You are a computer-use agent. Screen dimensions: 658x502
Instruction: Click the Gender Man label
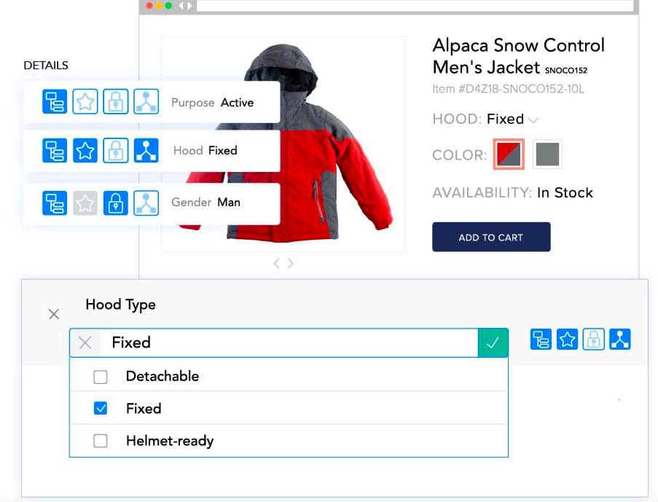(x=205, y=203)
